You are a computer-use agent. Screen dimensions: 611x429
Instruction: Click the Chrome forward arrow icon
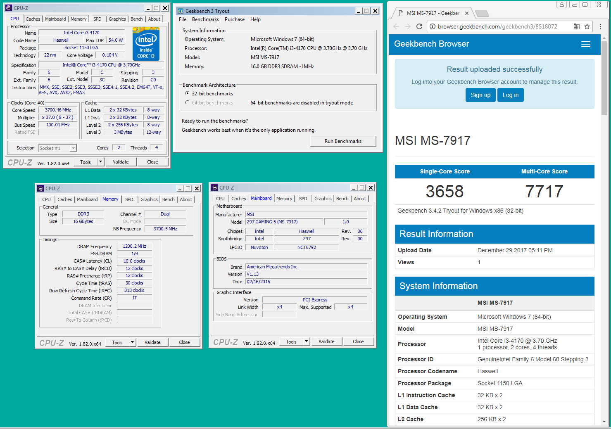[x=408, y=26]
